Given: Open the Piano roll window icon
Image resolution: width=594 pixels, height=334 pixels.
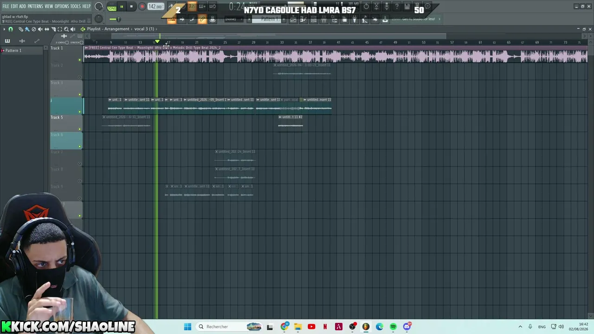Looking at the screenshot, I should click(303, 19).
